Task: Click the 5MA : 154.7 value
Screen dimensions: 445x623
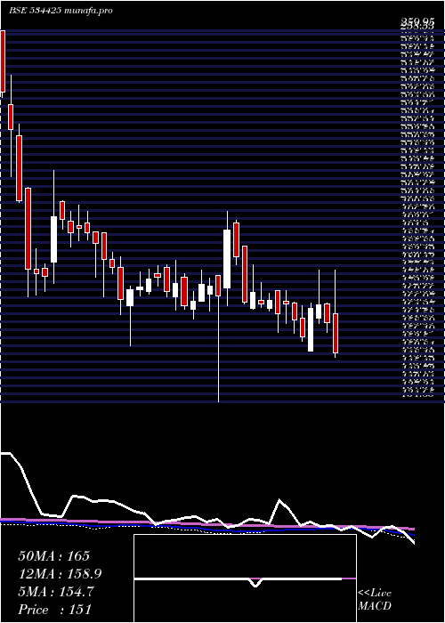Action: 55,592
